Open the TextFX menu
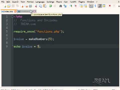 coord(73,2)
